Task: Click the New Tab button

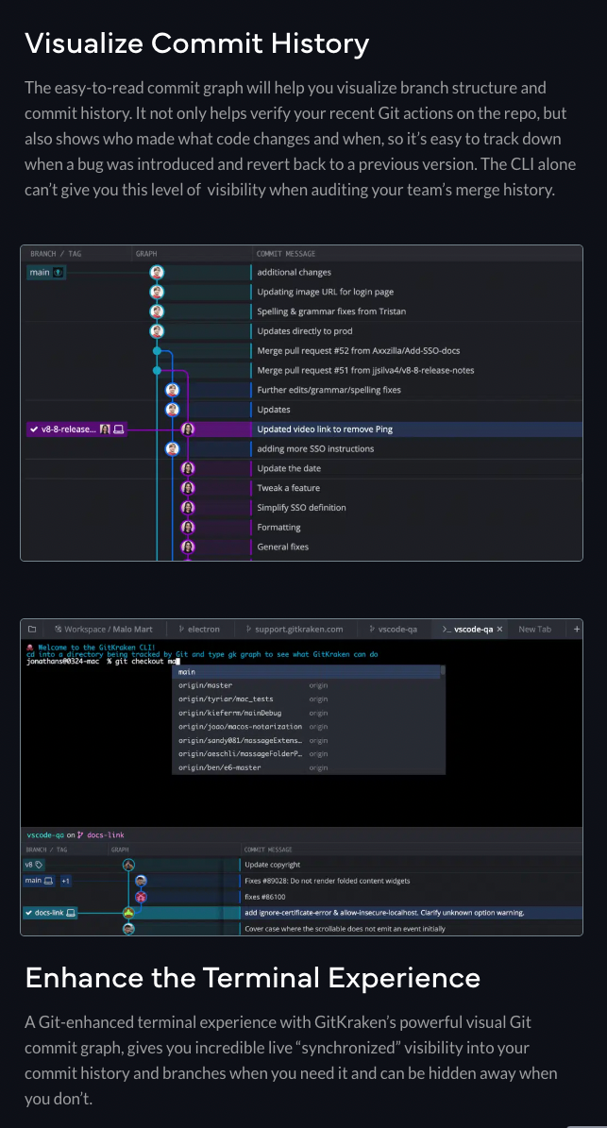Action: (x=535, y=629)
